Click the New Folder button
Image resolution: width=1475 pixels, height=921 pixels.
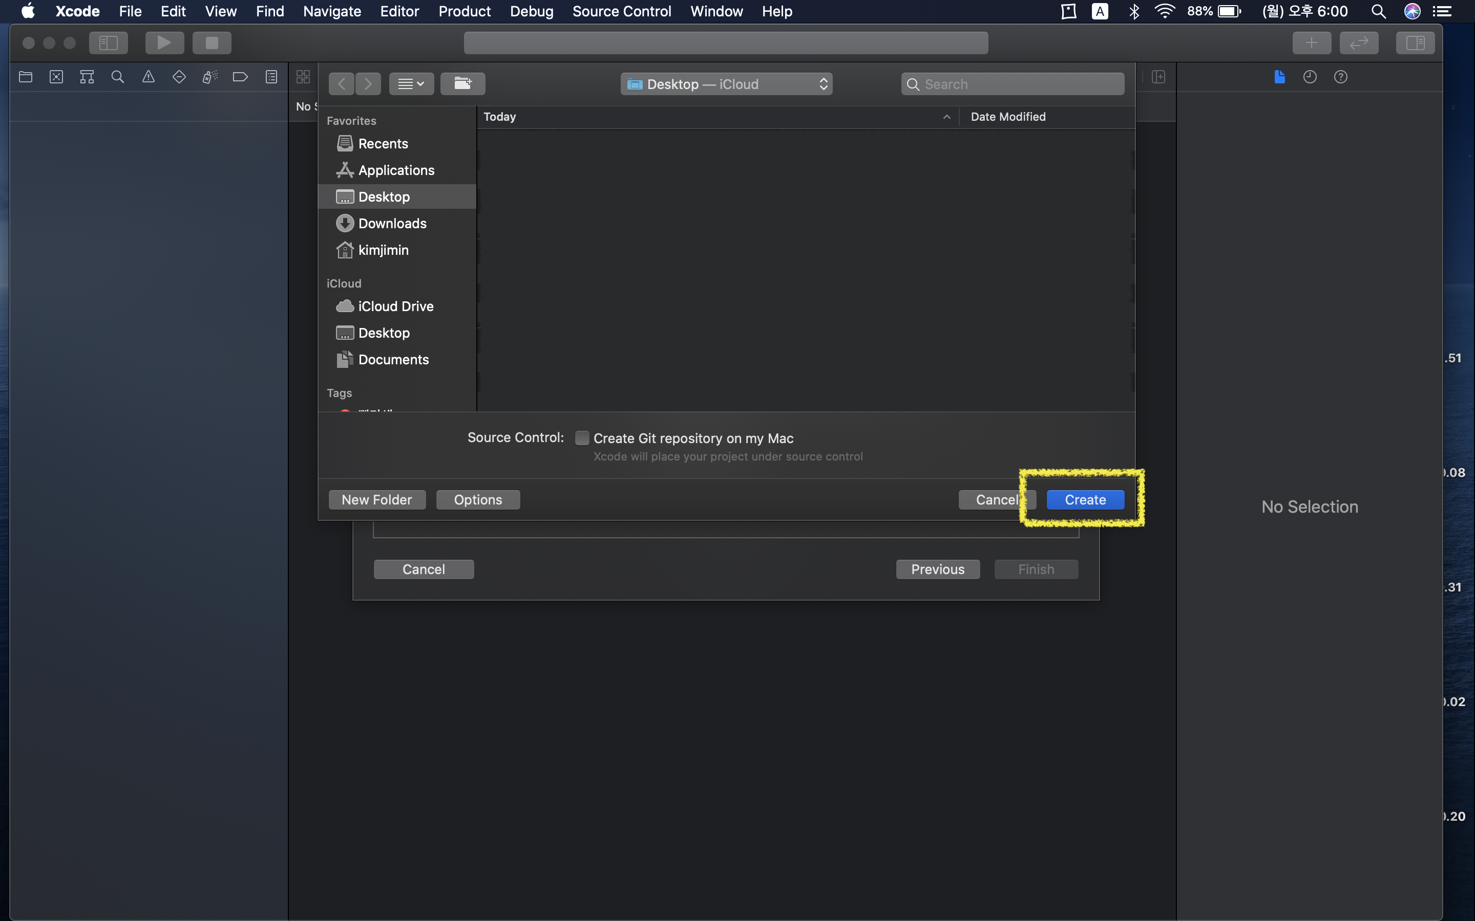click(376, 499)
